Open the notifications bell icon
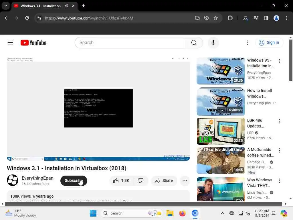 coord(274,213)
